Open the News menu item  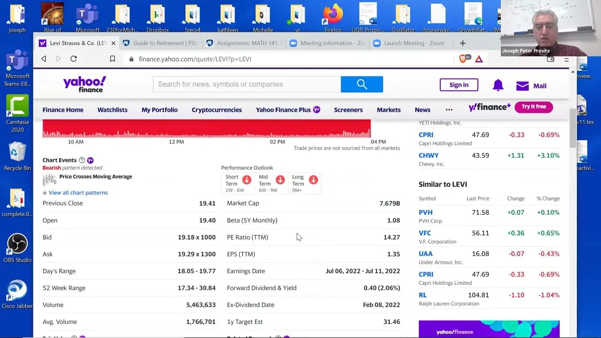[x=423, y=110]
